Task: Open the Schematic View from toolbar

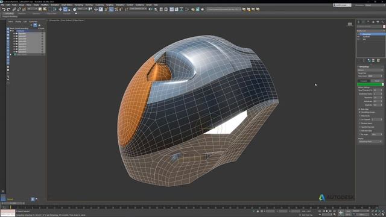Action: [181, 10]
